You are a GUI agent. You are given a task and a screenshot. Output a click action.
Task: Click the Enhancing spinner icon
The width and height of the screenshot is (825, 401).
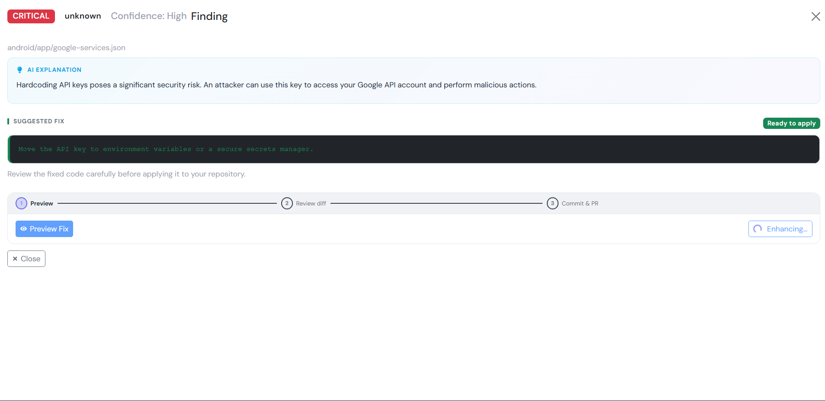click(x=758, y=229)
